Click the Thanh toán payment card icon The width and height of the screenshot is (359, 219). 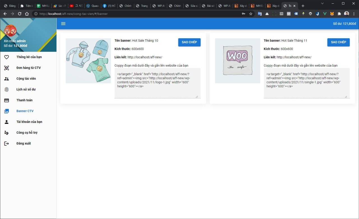[x=6, y=100]
